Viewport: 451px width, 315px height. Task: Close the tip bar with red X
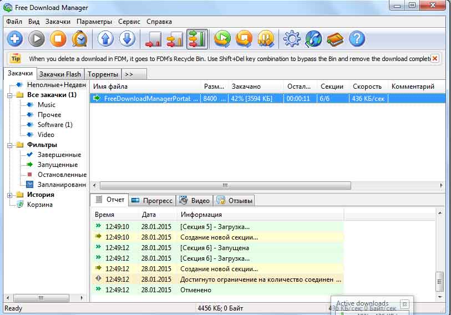click(435, 59)
